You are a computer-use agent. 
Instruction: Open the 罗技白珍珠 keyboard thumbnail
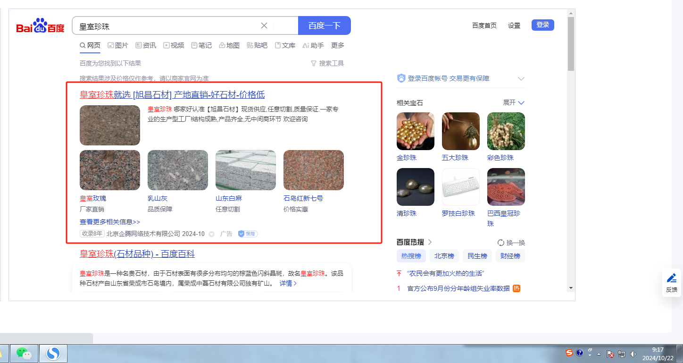point(461,187)
